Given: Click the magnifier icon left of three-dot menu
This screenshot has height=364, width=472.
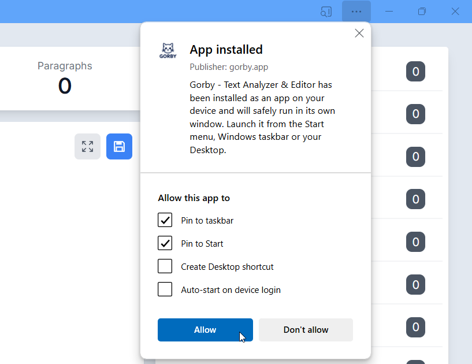Looking at the screenshot, I should (x=326, y=12).
